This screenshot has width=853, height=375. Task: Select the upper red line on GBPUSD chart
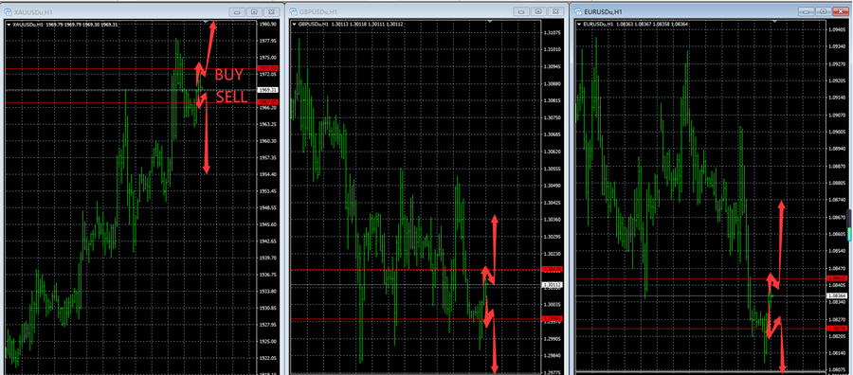(x=416, y=270)
